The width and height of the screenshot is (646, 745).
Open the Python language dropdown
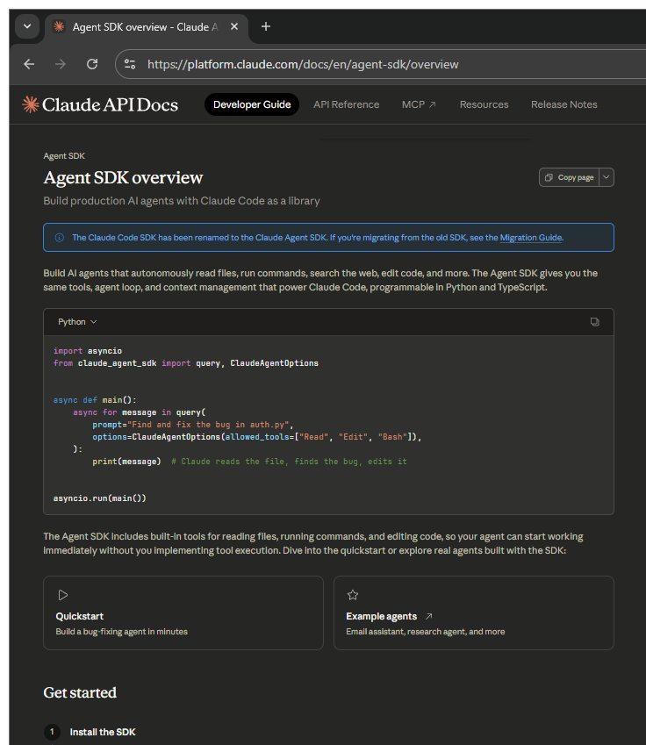tap(77, 322)
